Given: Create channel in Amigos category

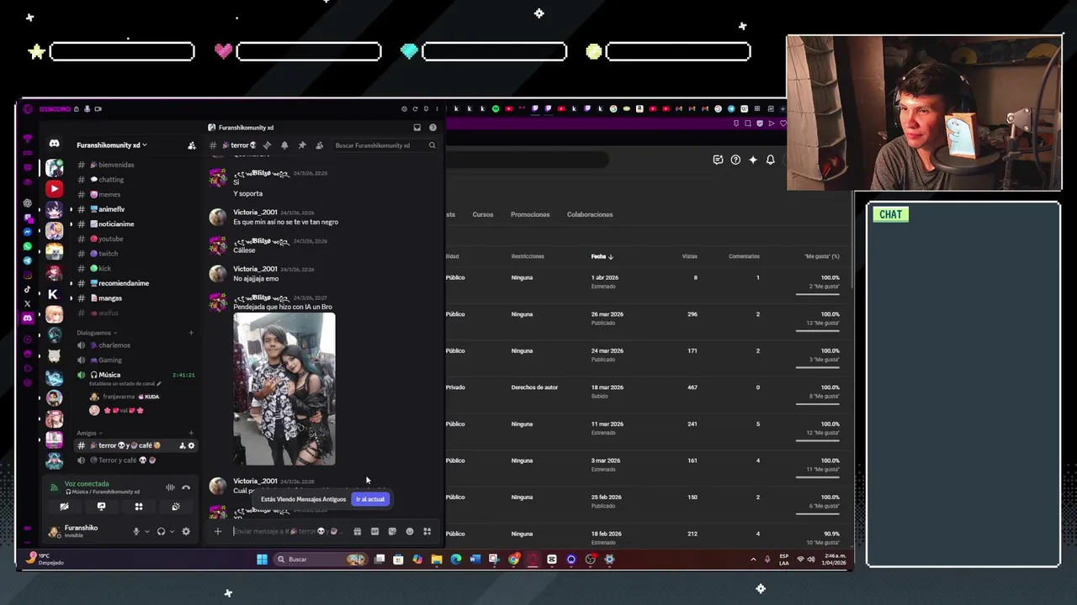Looking at the screenshot, I should [191, 433].
